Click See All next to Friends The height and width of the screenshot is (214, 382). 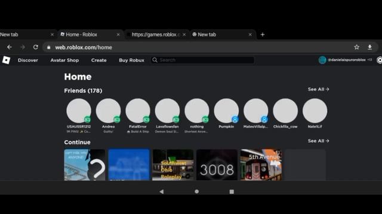(318, 89)
